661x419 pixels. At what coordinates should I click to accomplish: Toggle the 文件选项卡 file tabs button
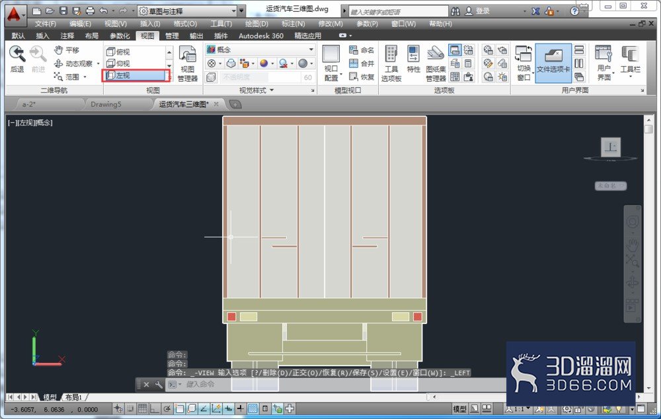click(553, 63)
